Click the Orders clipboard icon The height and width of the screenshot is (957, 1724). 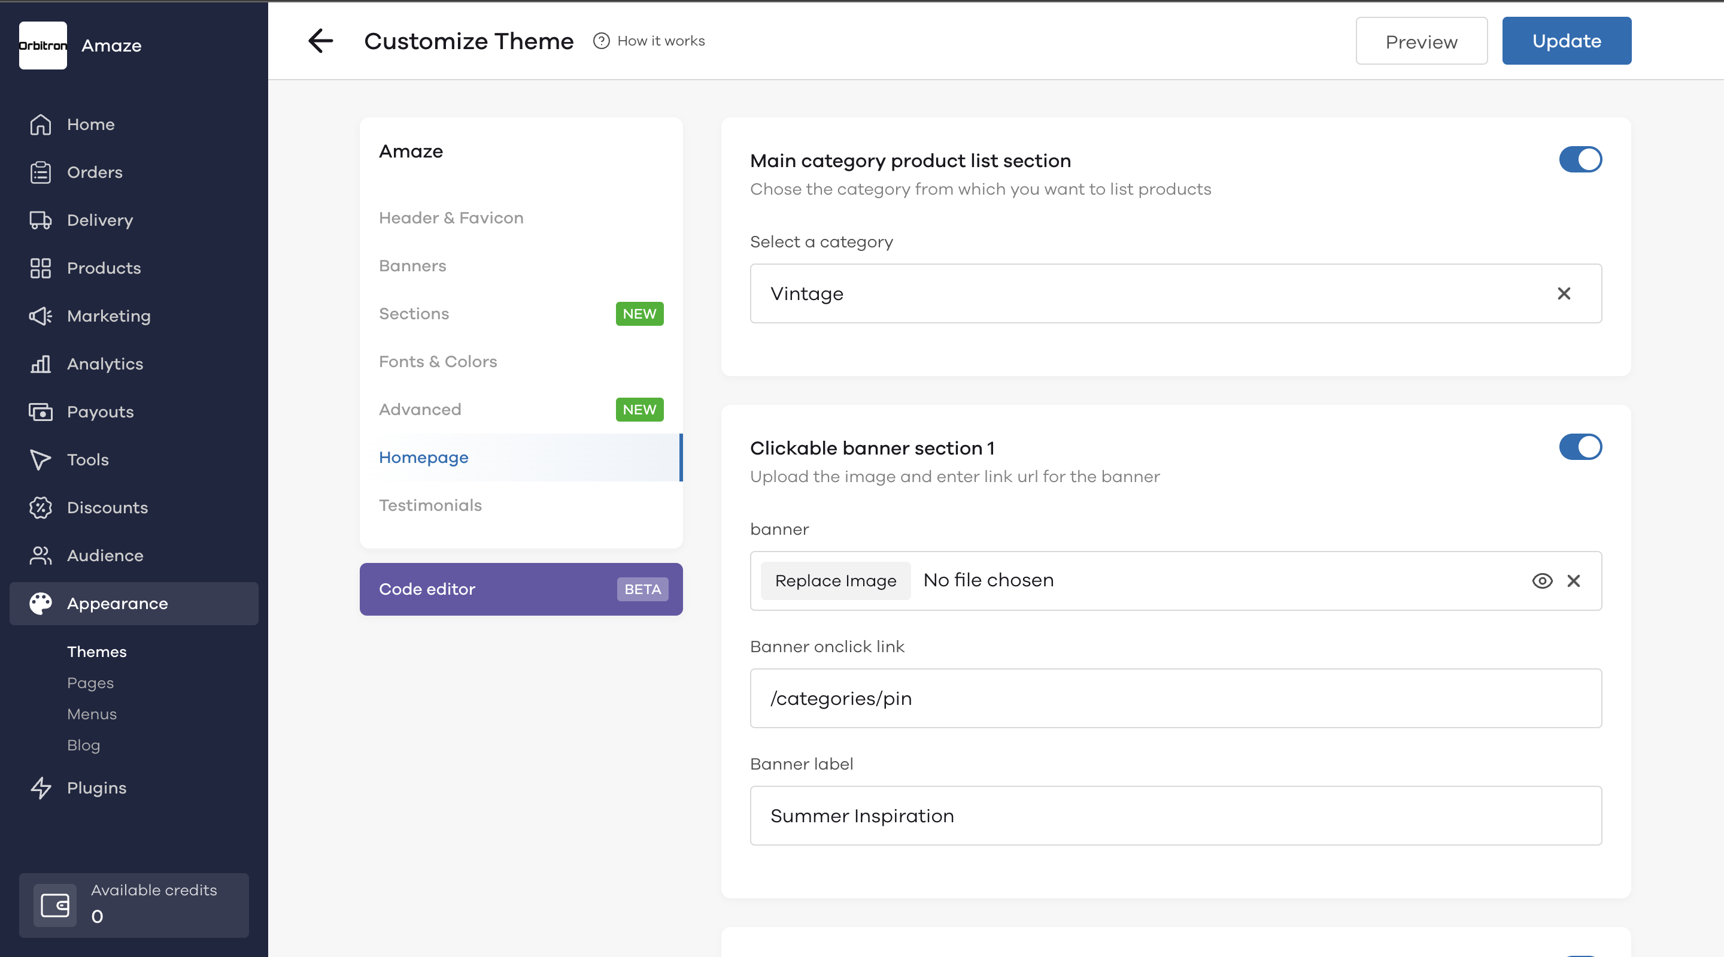point(40,173)
